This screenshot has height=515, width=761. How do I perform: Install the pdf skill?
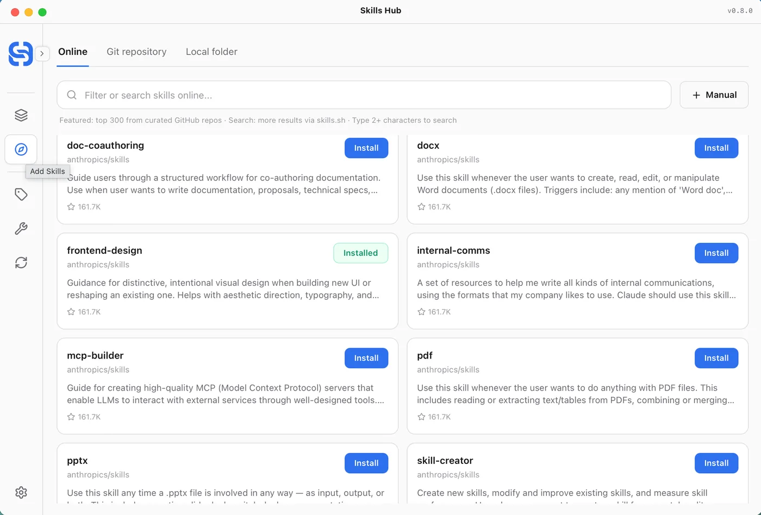716,358
